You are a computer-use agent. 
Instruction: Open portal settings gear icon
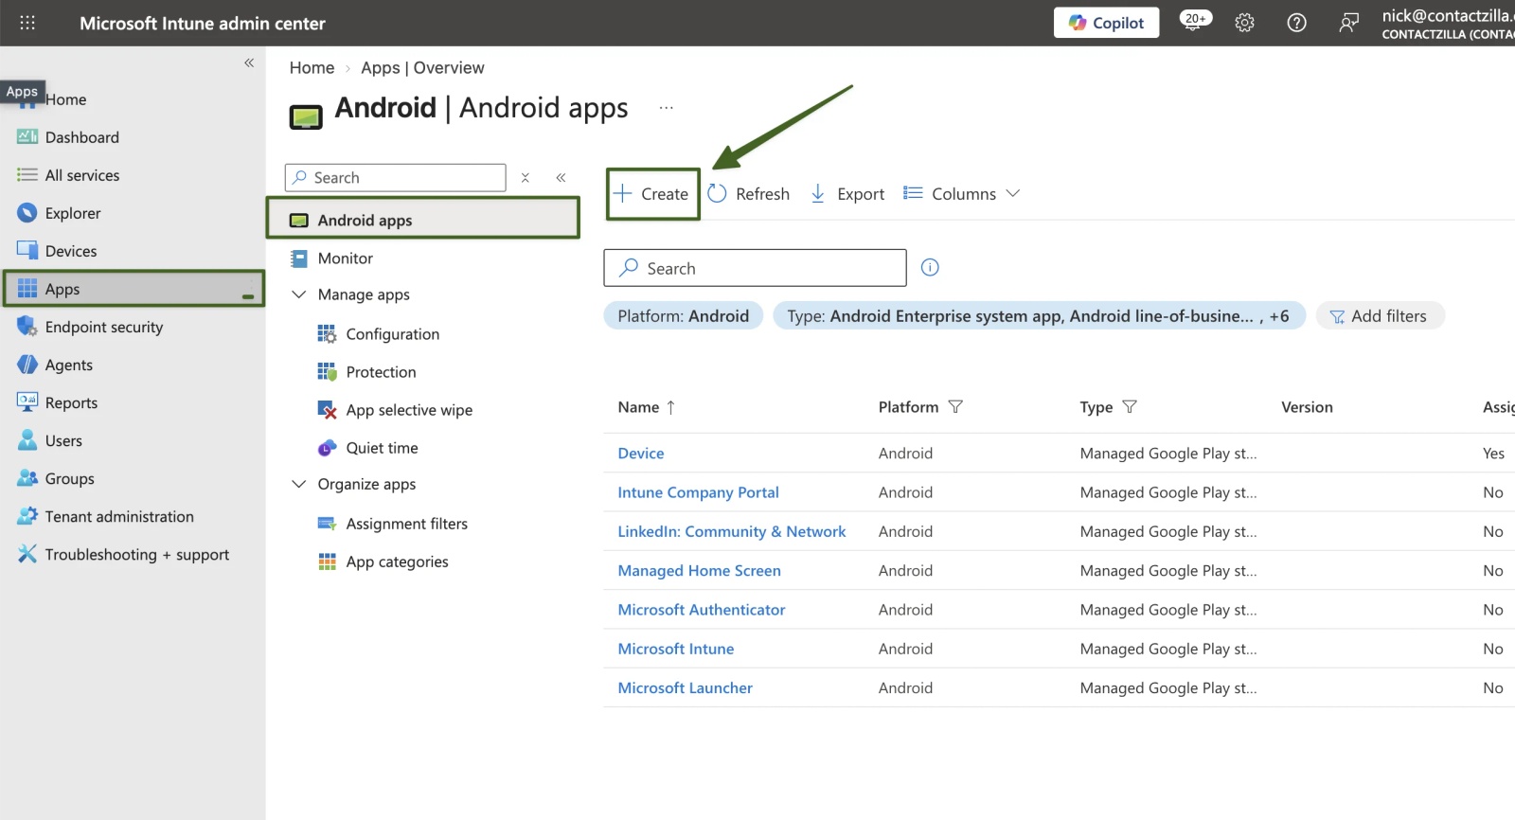pos(1244,23)
